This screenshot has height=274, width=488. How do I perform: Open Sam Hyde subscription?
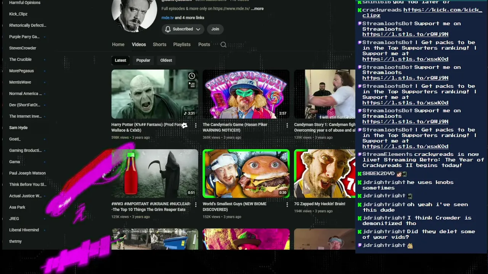pyautogui.click(x=18, y=128)
